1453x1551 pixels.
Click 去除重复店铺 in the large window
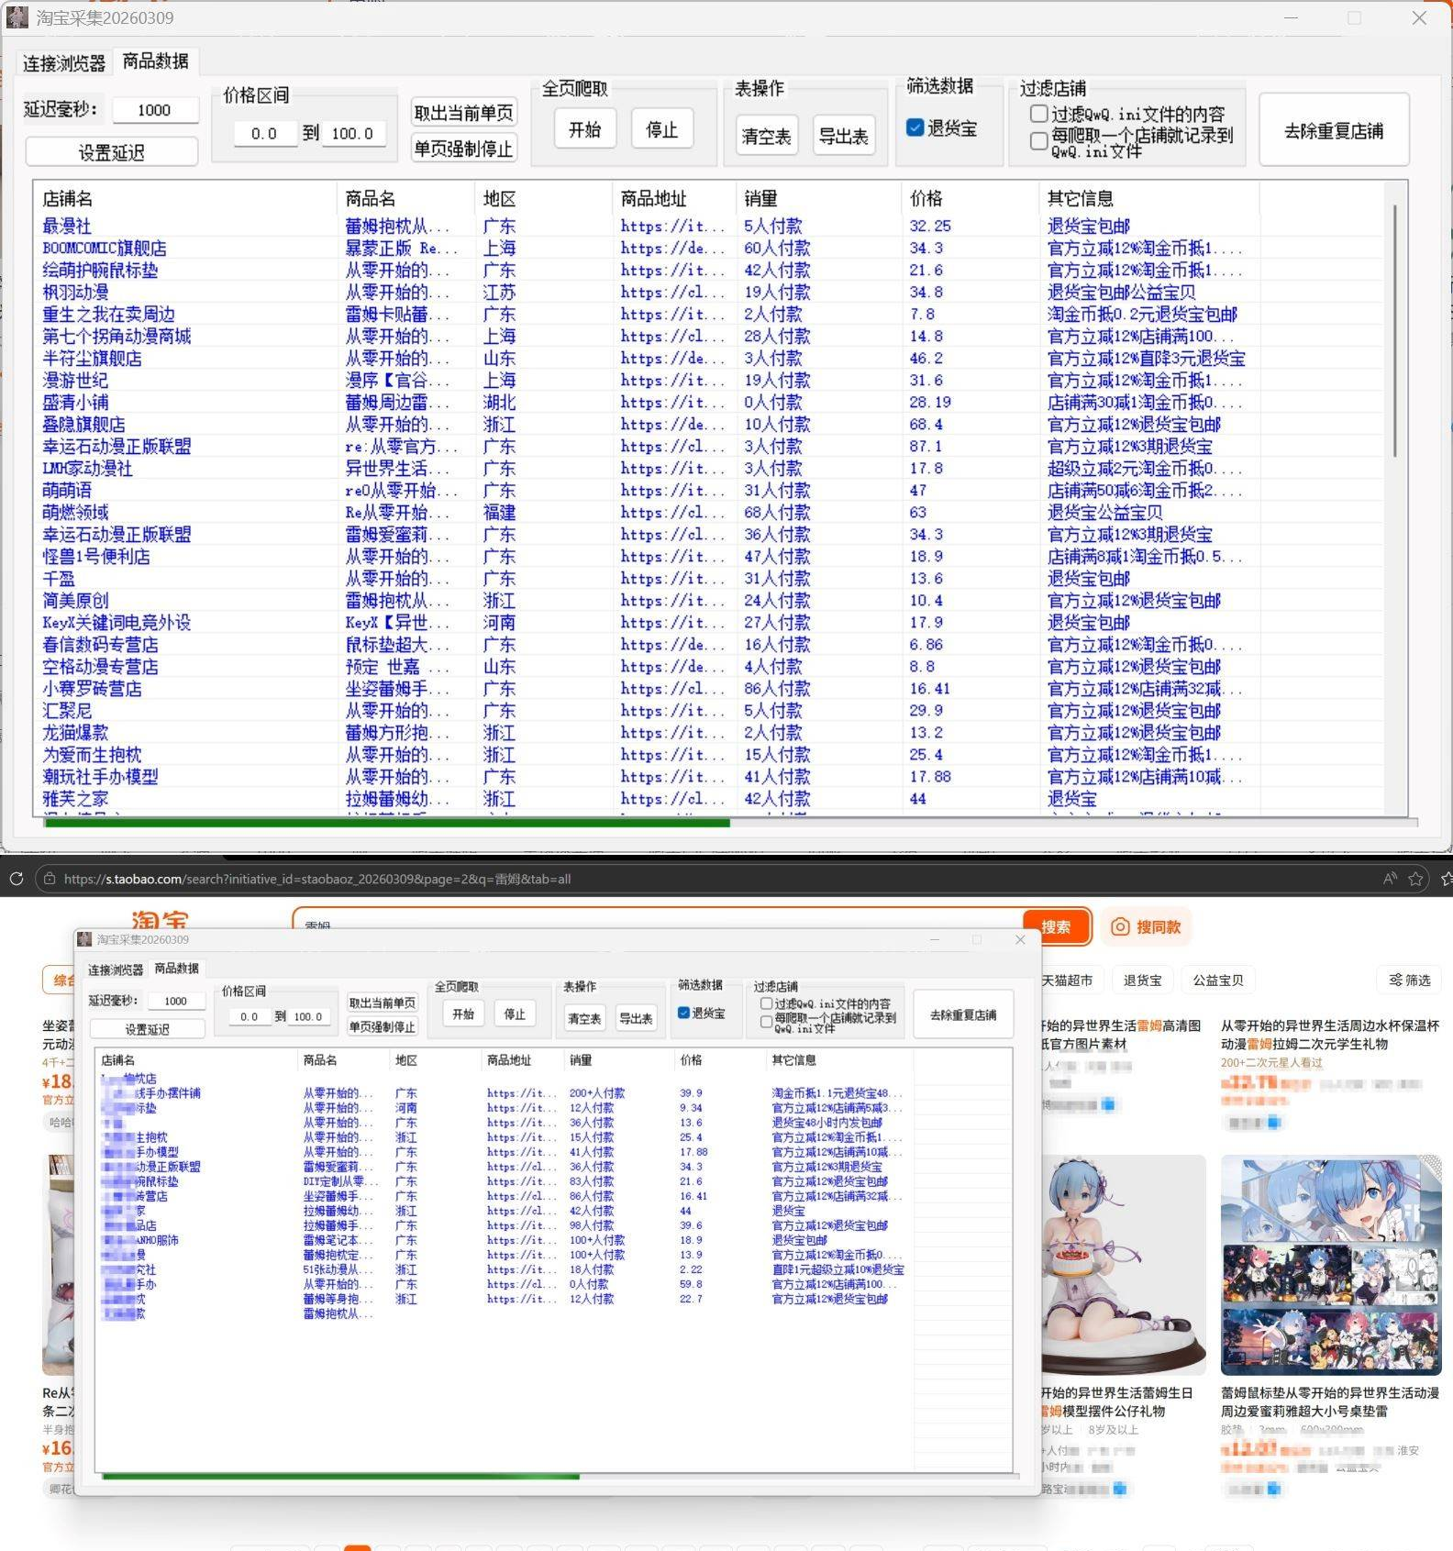pos(1334,130)
